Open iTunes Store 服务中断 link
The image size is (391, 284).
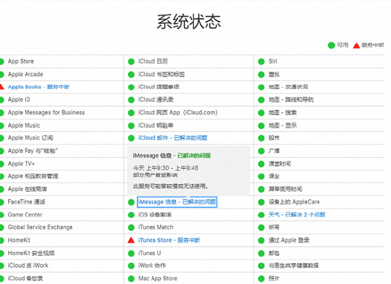(169, 240)
